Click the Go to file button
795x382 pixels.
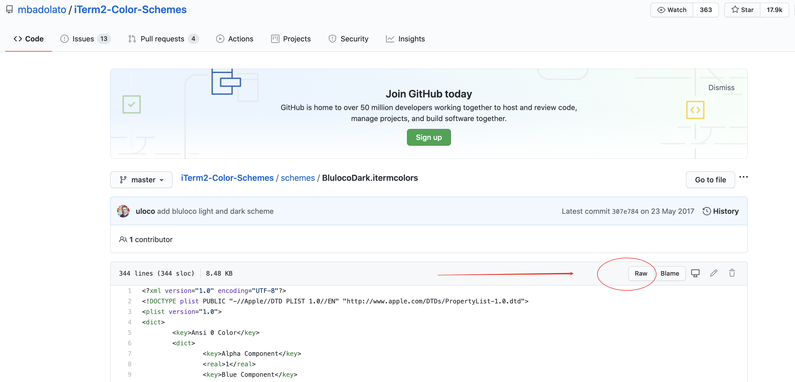point(710,180)
